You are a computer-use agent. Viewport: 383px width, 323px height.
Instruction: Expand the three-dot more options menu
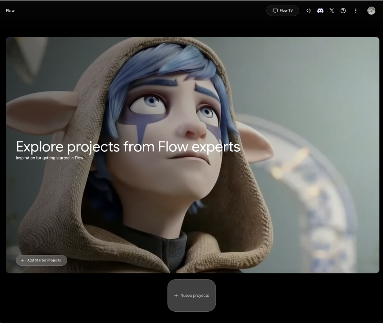click(356, 11)
